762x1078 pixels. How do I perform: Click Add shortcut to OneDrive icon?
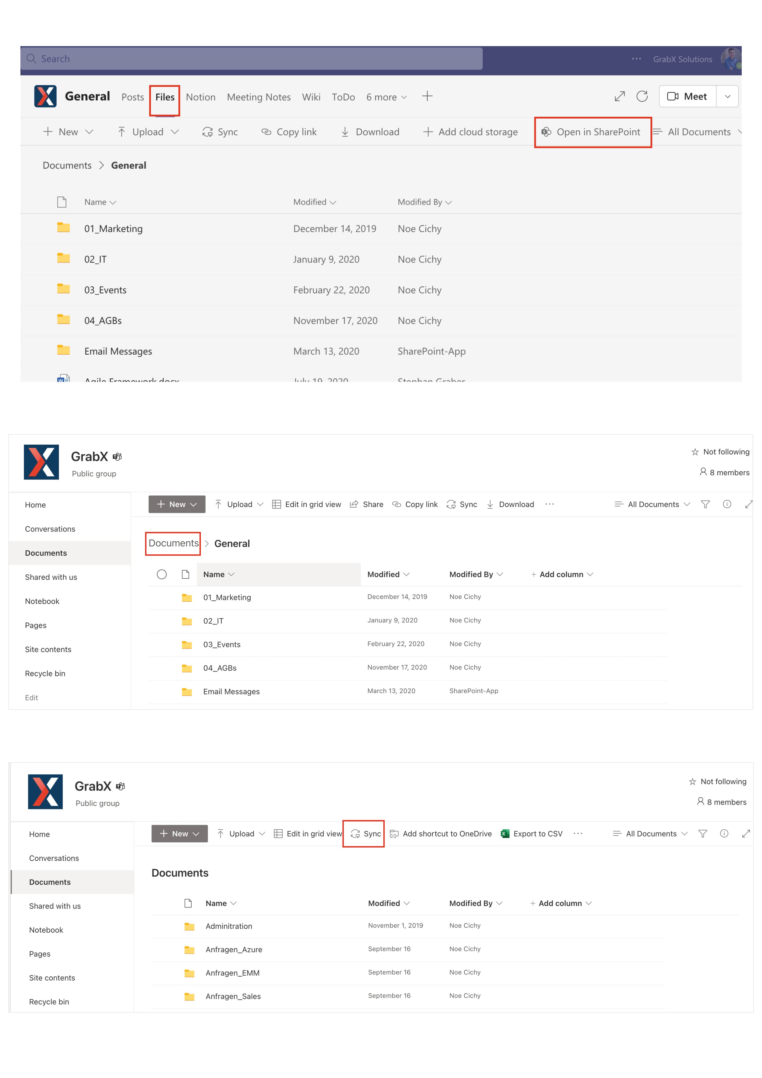tap(395, 833)
